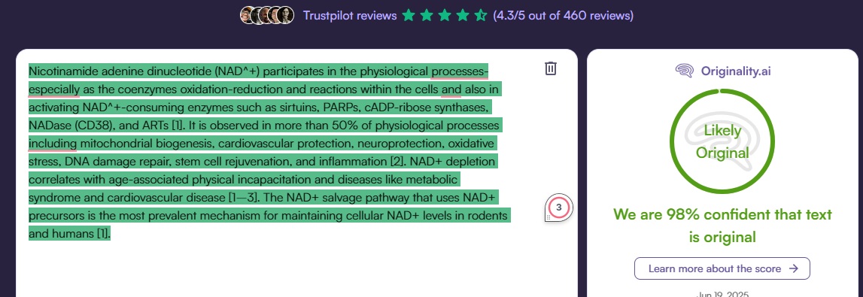Click the half-filled fifth Trustpilot star
The width and height of the screenshot is (863, 297).
click(x=481, y=15)
